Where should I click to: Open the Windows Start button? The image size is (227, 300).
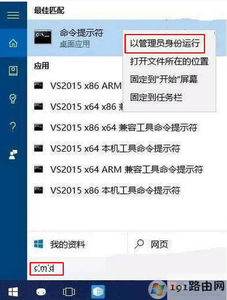[x=13, y=292]
